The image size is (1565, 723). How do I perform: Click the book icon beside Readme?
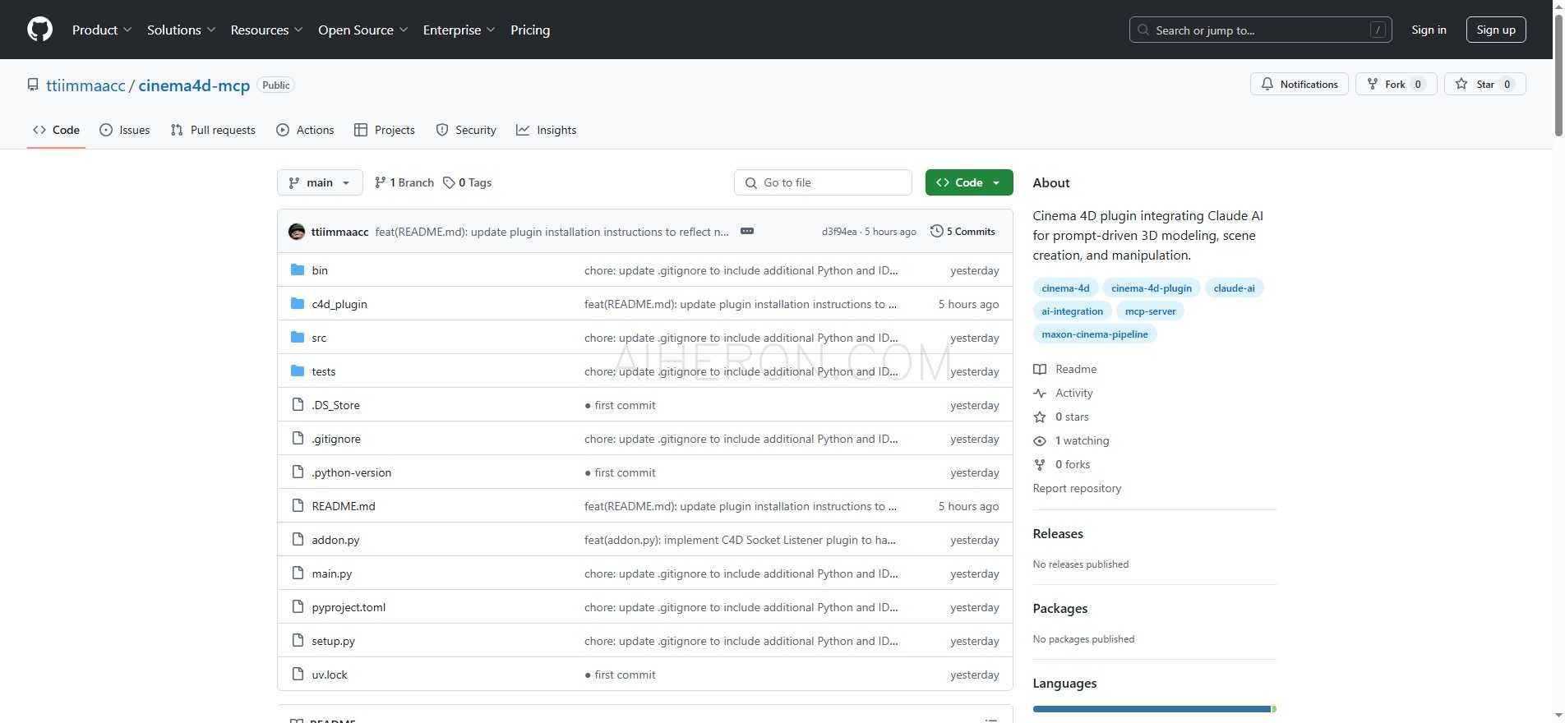pyautogui.click(x=1040, y=369)
